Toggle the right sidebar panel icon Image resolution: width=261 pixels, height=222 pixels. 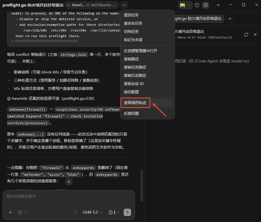[206, 5]
